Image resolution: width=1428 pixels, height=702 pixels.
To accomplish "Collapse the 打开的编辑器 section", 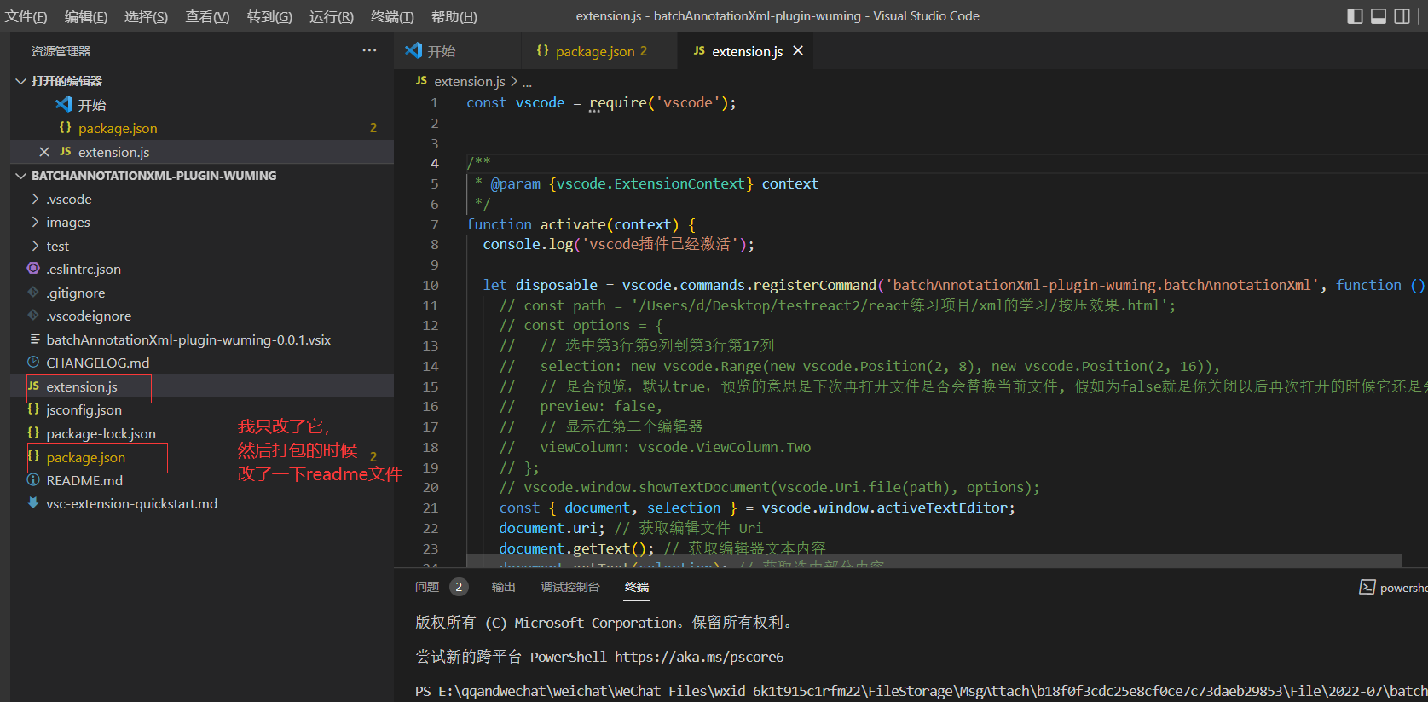I will click(x=20, y=81).
